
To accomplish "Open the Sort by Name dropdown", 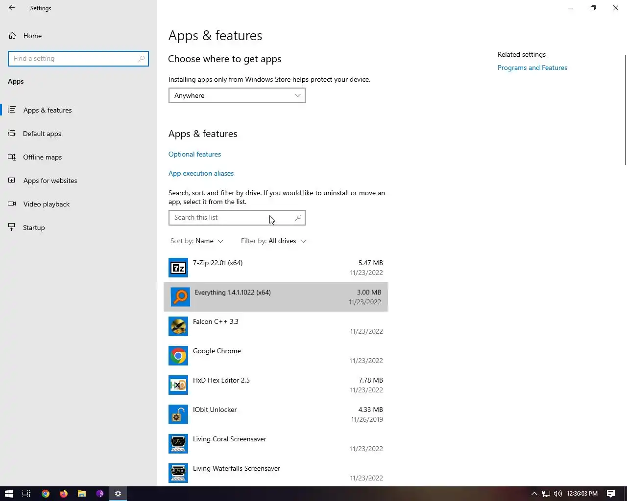I will click(x=197, y=241).
